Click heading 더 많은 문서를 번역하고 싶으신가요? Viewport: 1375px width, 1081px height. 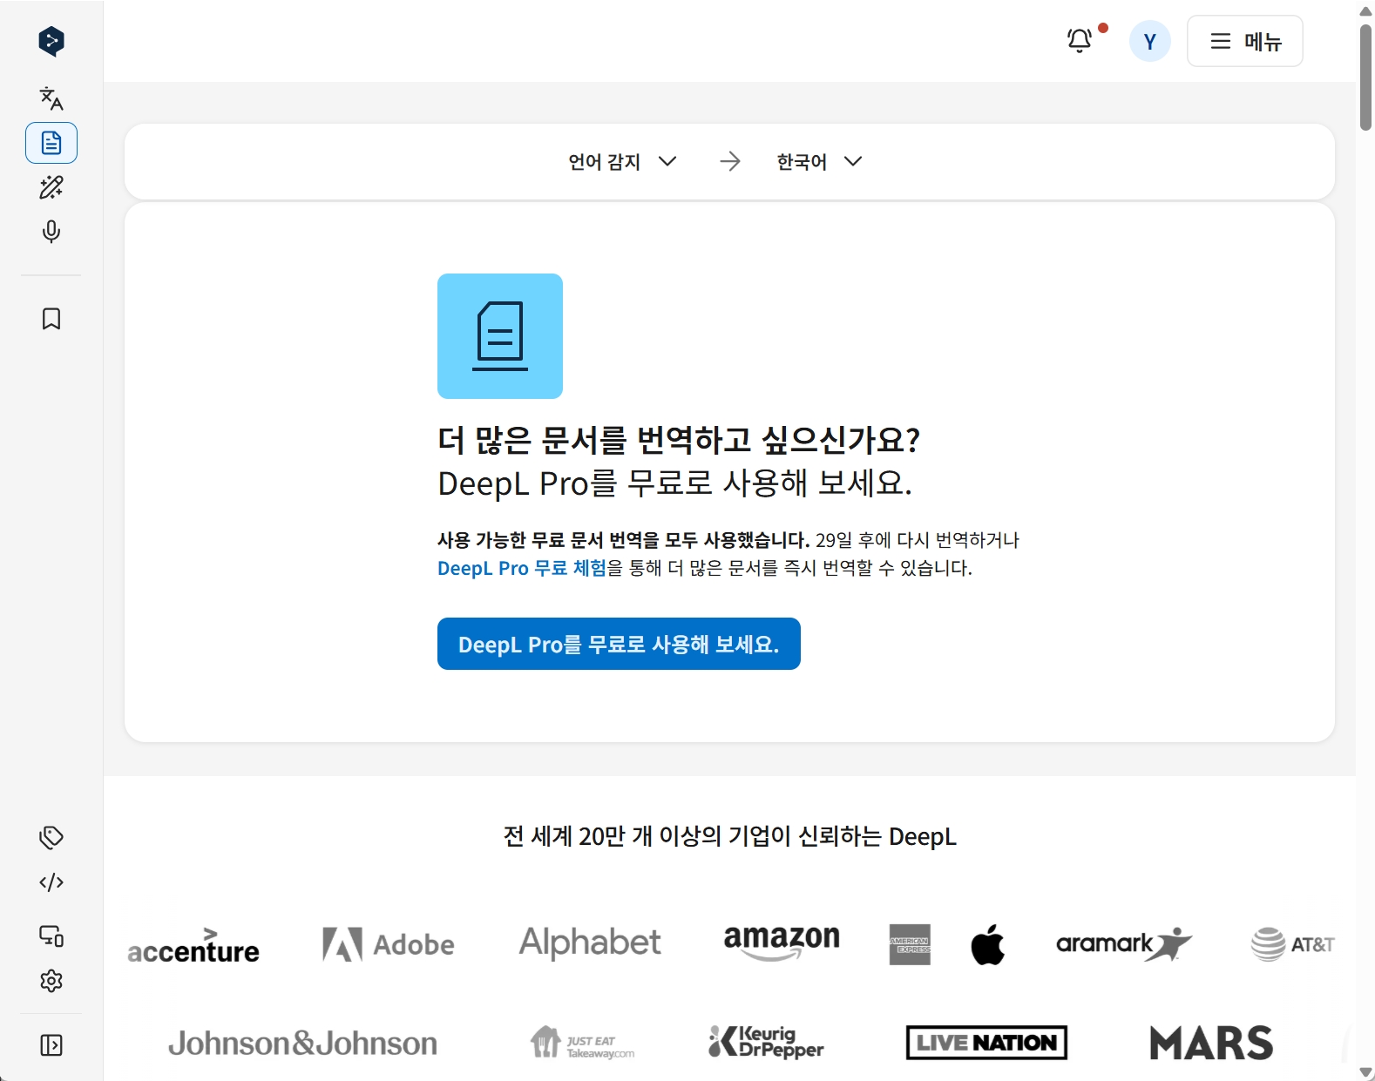[x=679, y=440]
